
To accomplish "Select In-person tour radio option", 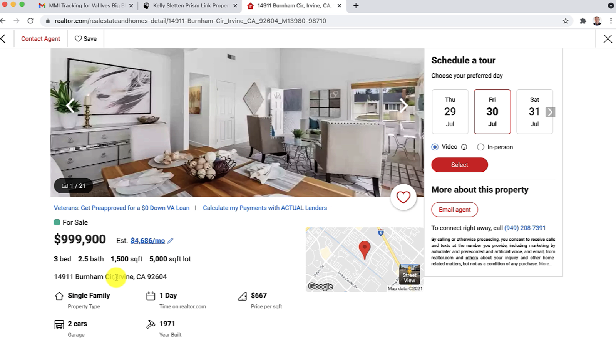I will [x=480, y=147].
